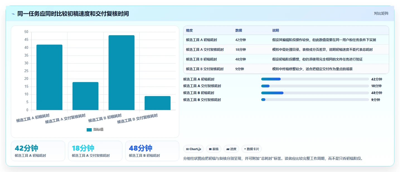Click the description starting 假设初稿阶段略慢
This screenshot has height=172, width=400.
pos(317,59)
